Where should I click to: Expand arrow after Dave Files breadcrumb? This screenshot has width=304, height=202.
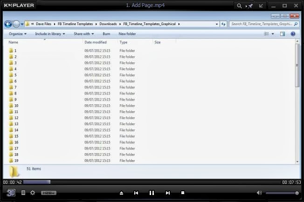(x=55, y=24)
